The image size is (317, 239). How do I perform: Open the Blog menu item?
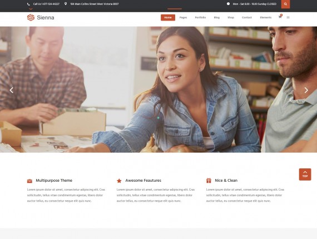[217, 18]
